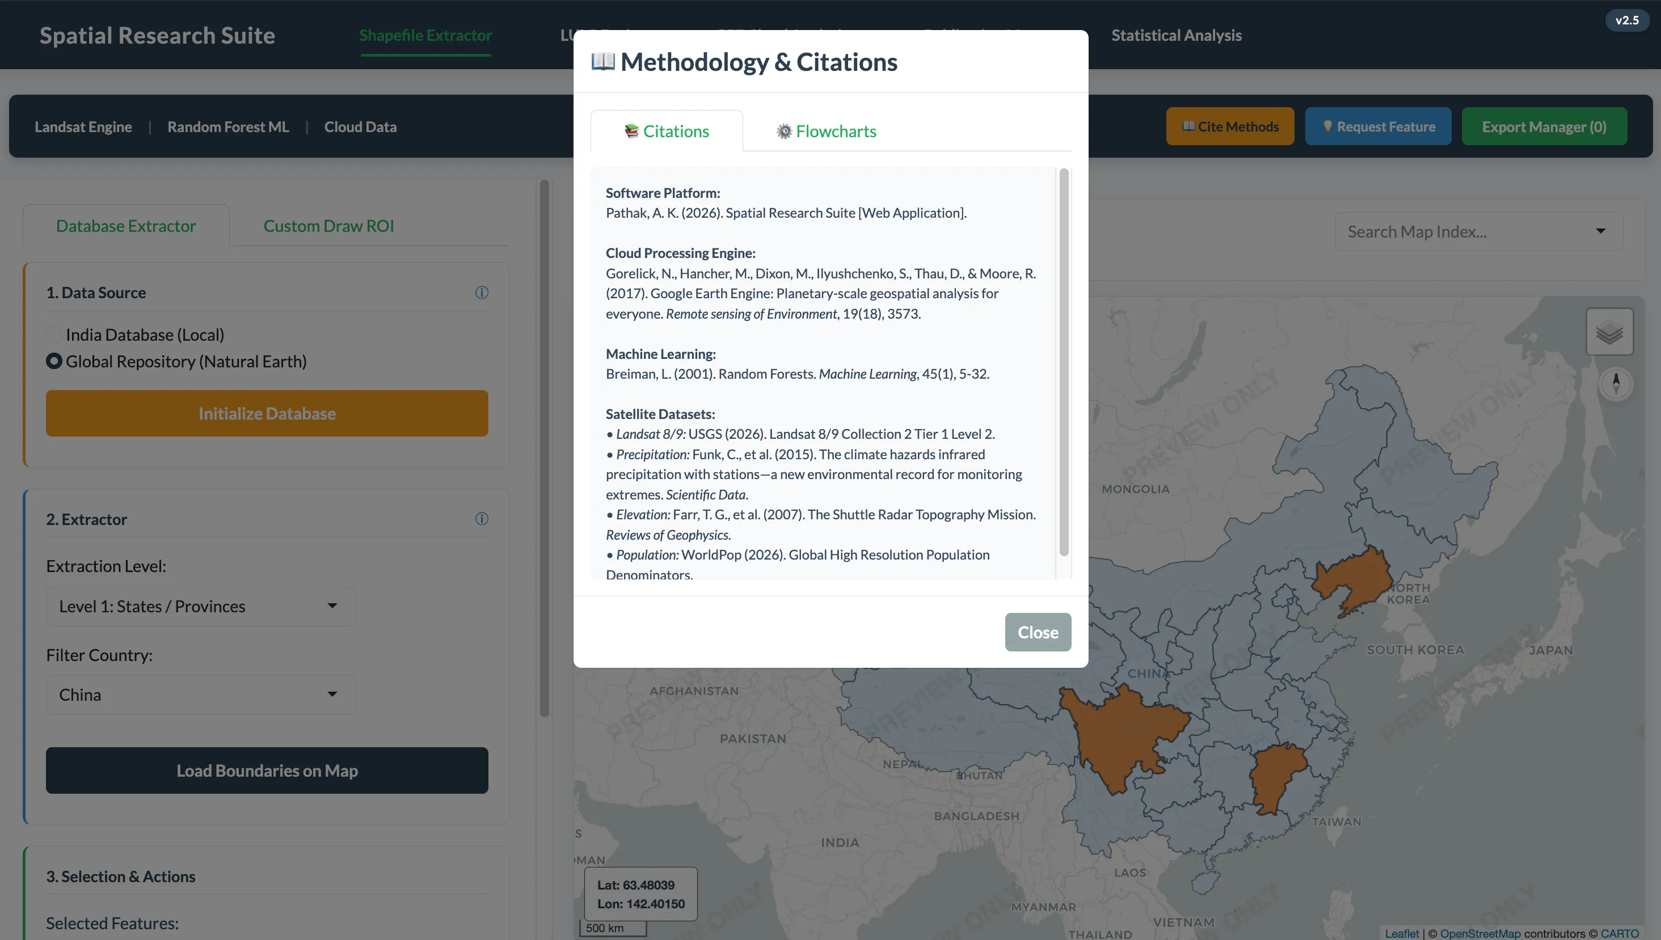Click the info icon beside 1. Data Source
1661x940 pixels.
(x=482, y=293)
